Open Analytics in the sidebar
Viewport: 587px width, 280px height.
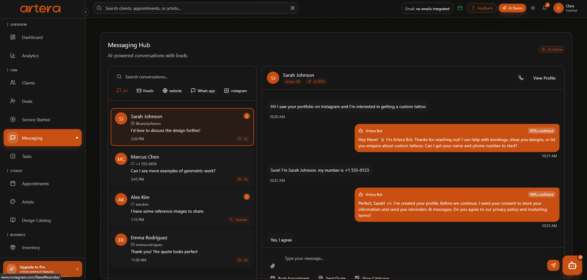click(x=42, y=56)
